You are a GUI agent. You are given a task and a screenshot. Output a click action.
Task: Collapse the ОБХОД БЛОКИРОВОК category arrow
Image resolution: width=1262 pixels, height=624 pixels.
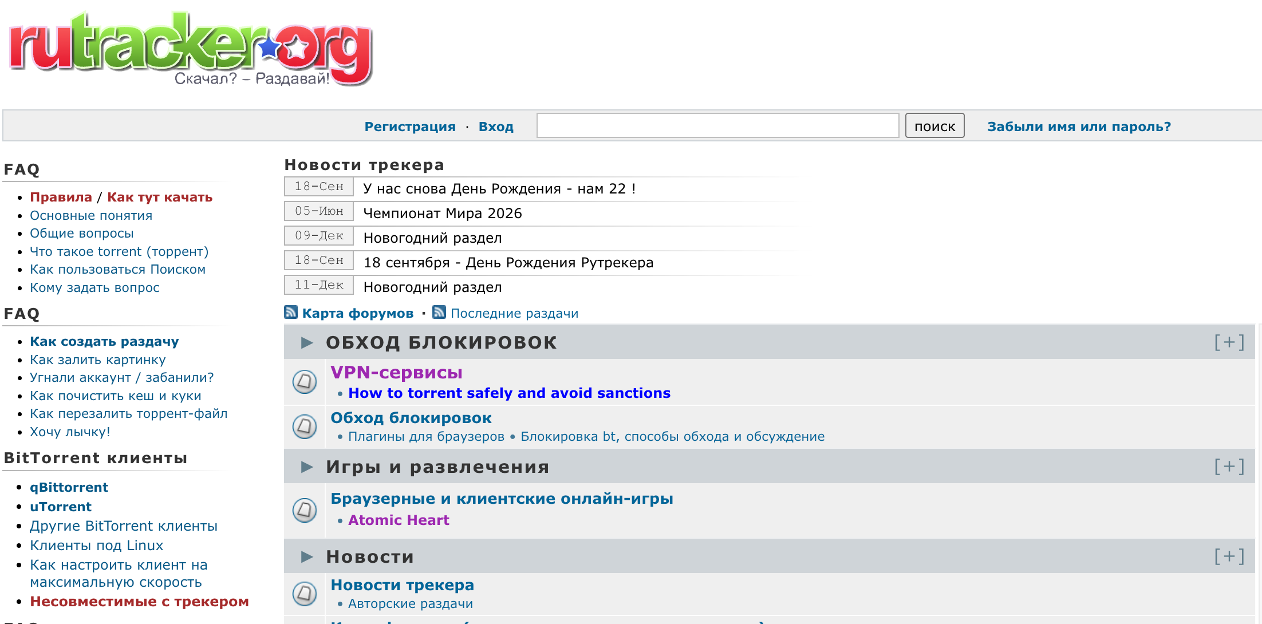click(307, 342)
